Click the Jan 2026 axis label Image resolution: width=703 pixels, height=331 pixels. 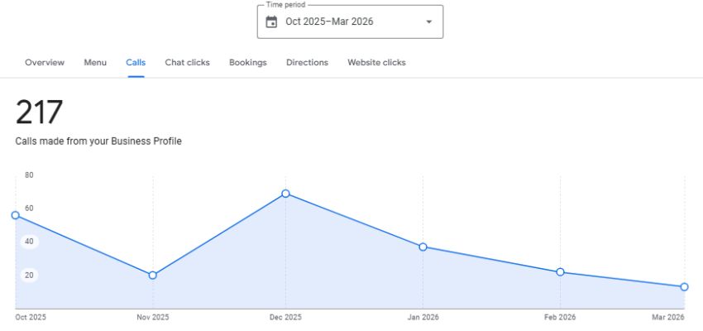[x=423, y=318]
